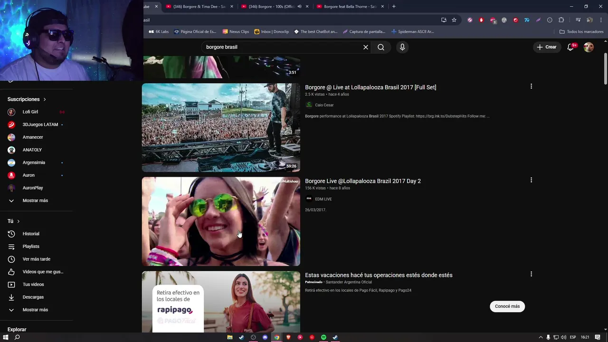Image resolution: width=608 pixels, height=342 pixels.
Task: Open the Spiderman ASCII bookmark
Action: coord(412,32)
